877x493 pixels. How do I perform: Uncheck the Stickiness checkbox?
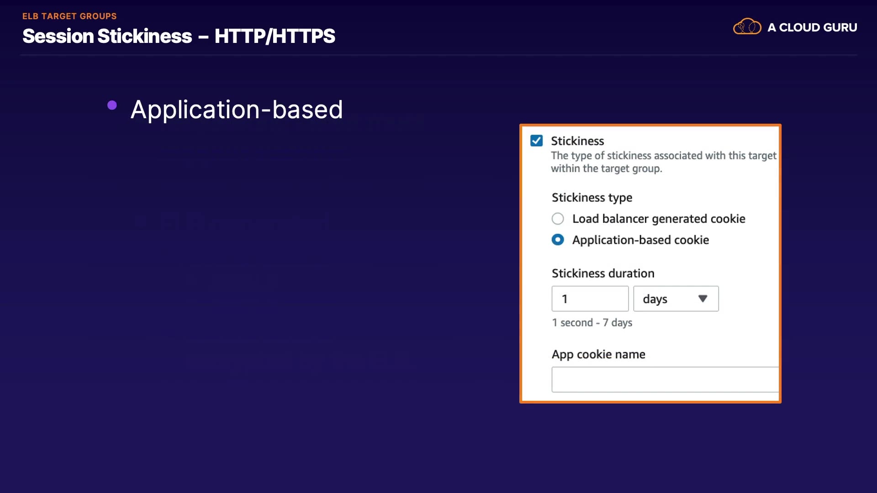pyautogui.click(x=536, y=141)
